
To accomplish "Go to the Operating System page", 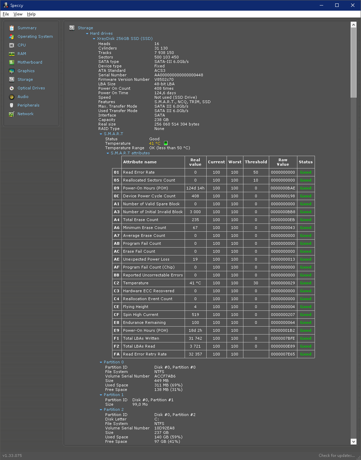I will pyautogui.click(x=35, y=36).
